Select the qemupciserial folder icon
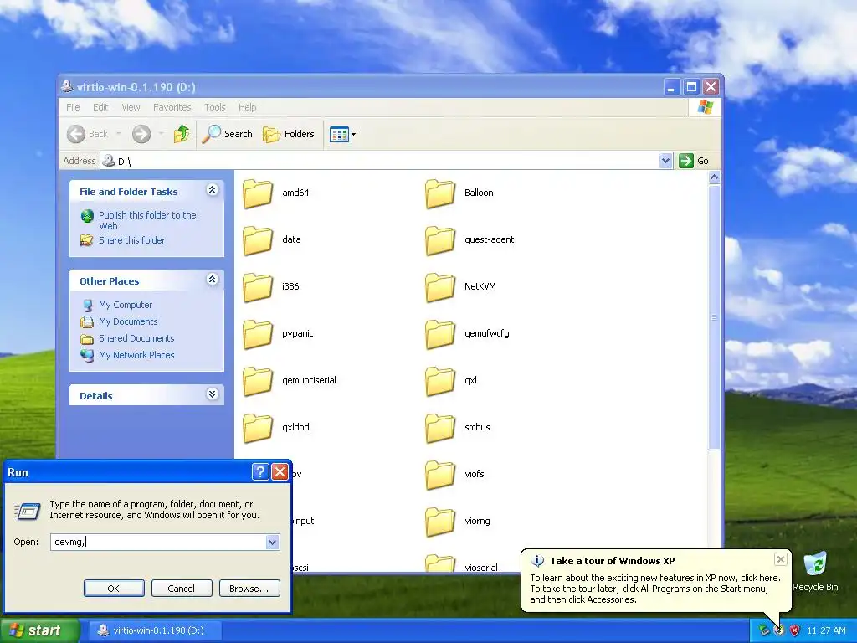Screen dimensions: 857x643 tap(258, 381)
